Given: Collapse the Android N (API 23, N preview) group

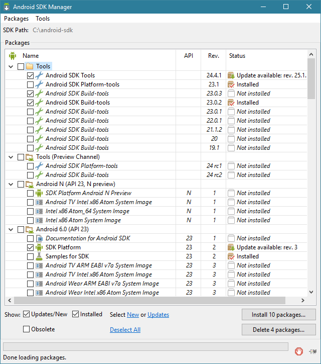Looking at the screenshot, I should click(11, 185).
